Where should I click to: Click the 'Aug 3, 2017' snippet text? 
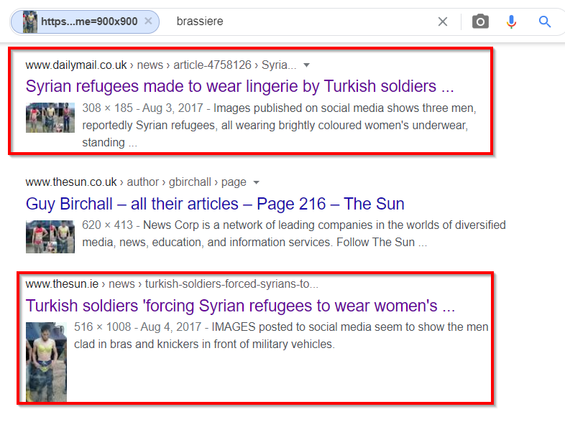(173, 108)
